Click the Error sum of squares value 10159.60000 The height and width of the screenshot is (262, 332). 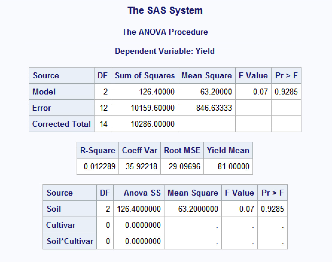pyautogui.click(x=153, y=108)
